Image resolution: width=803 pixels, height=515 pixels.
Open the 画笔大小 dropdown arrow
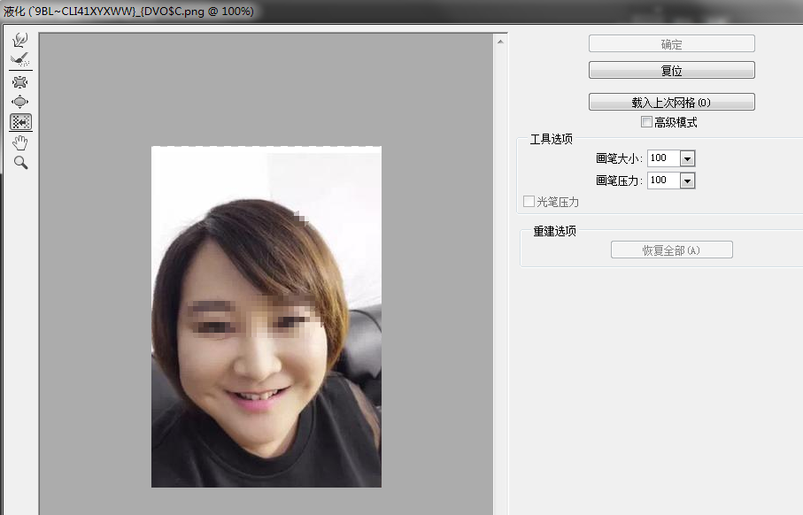pyautogui.click(x=687, y=158)
